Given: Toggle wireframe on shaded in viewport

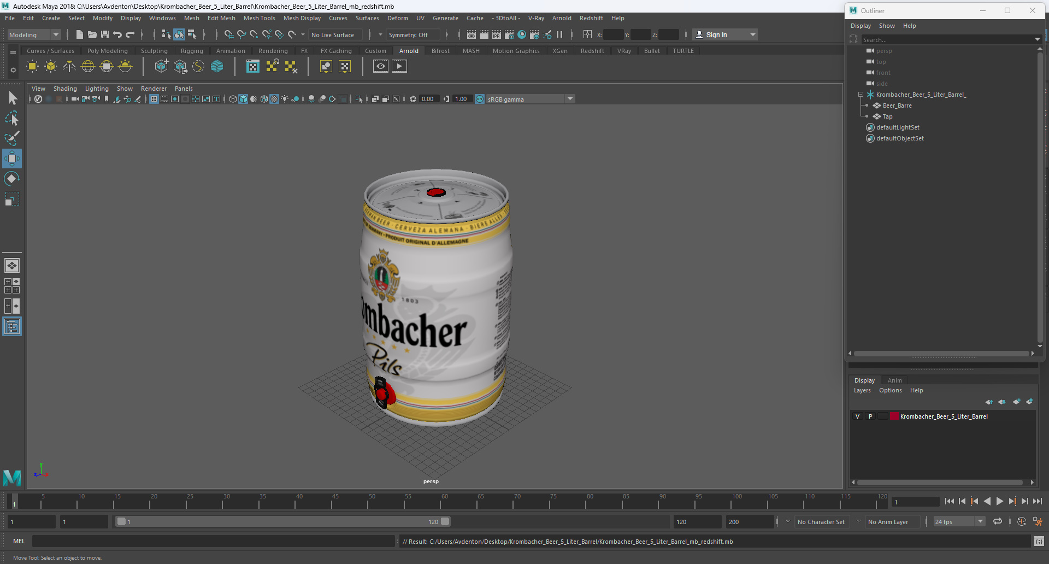Looking at the screenshot, I should pyautogui.click(x=264, y=99).
